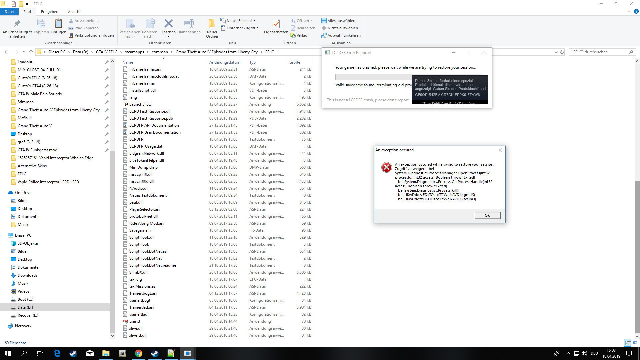The height and width of the screenshot is (360, 640).
Task: Switch to the details view toggle
Action: point(628,343)
